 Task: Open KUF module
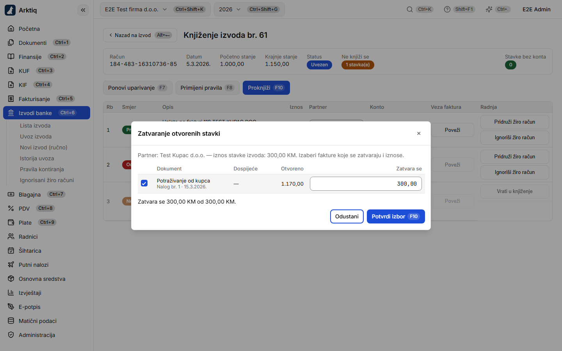coord(46,71)
